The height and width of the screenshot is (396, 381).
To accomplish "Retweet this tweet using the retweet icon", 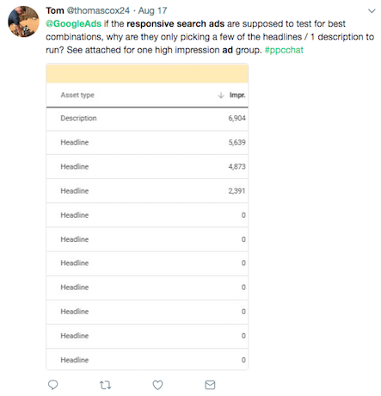I will pyautogui.click(x=105, y=385).
